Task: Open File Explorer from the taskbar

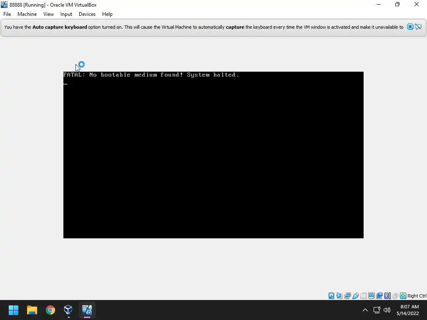Action: click(x=32, y=310)
